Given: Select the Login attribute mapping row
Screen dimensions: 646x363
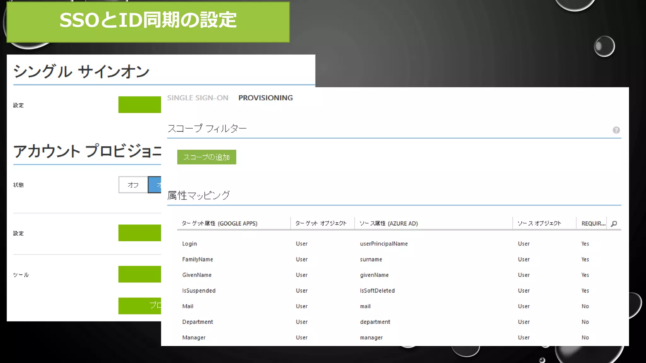Looking at the screenshot, I should pos(190,244).
